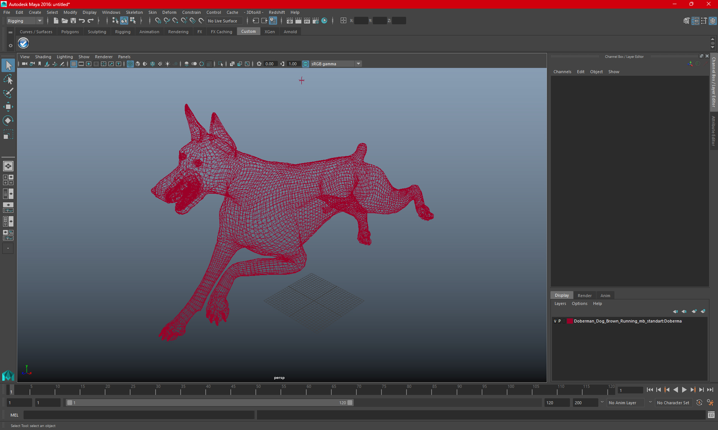Toggle layer display type box

pos(564,321)
